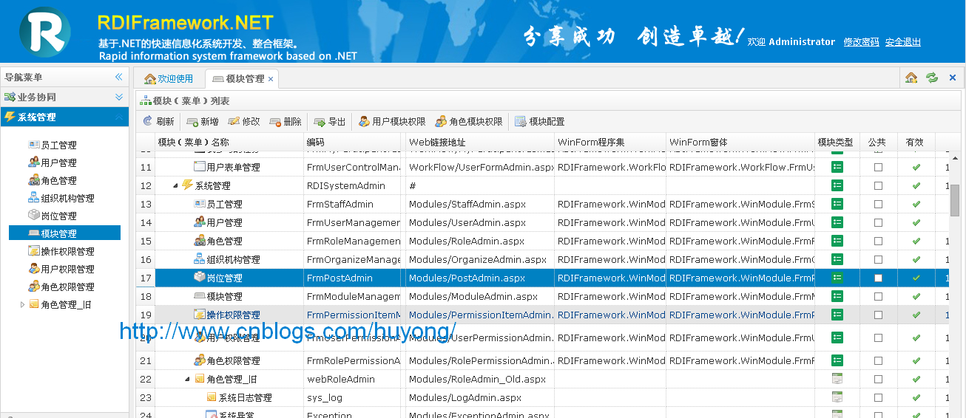This screenshot has width=966, height=418.
Task: Toggle the 有效 checkmark in row 15
Action: coord(916,241)
